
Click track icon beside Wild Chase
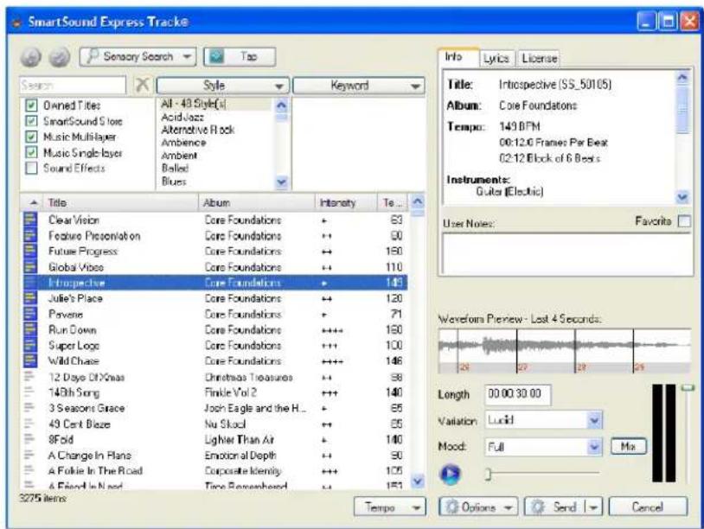[x=29, y=360]
